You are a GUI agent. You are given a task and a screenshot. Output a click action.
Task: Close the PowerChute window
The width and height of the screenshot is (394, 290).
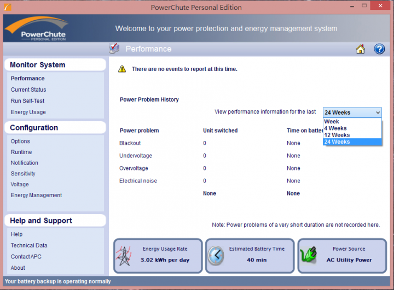(380, 5)
